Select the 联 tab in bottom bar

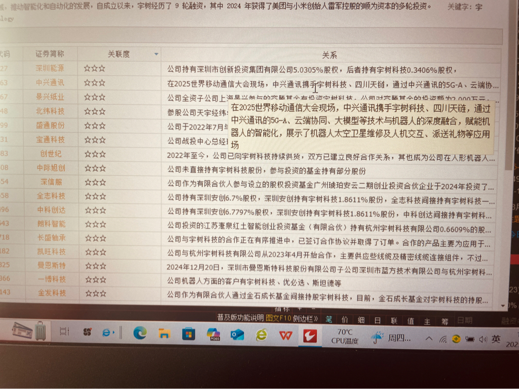394,321
